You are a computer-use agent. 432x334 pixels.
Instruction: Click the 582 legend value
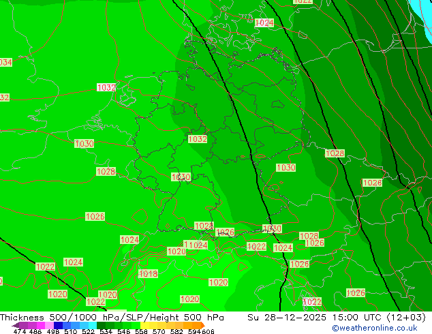[x=176, y=331]
